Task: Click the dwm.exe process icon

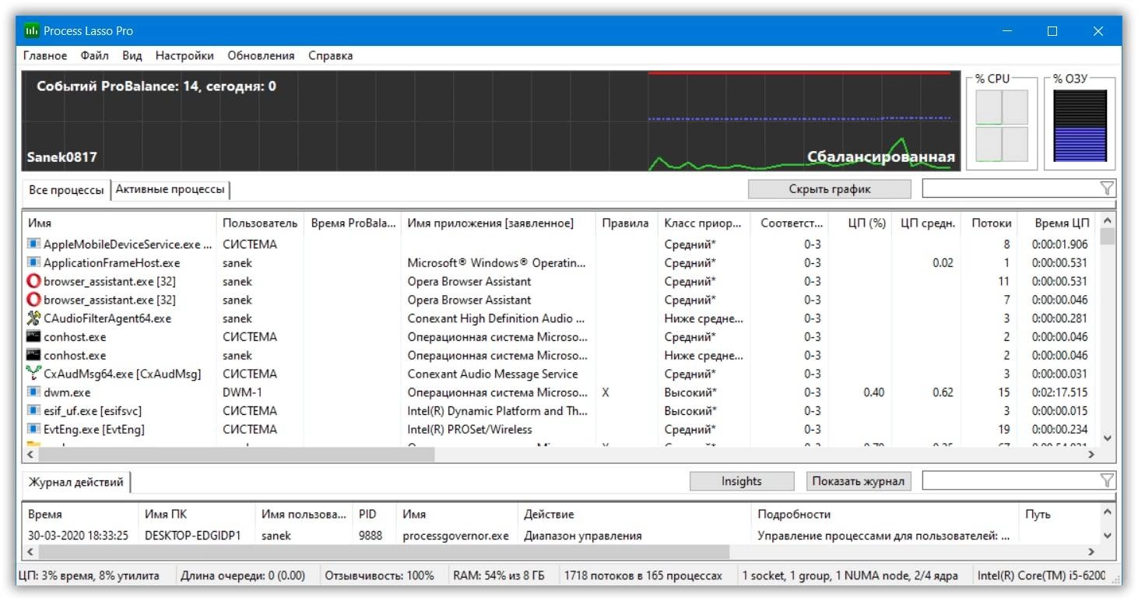Action: [x=33, y=392]
